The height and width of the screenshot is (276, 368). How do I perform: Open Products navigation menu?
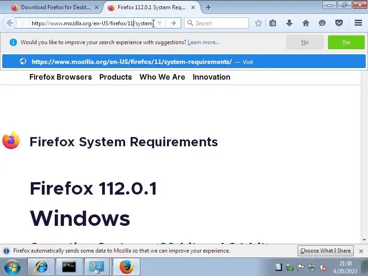point(115,77)
